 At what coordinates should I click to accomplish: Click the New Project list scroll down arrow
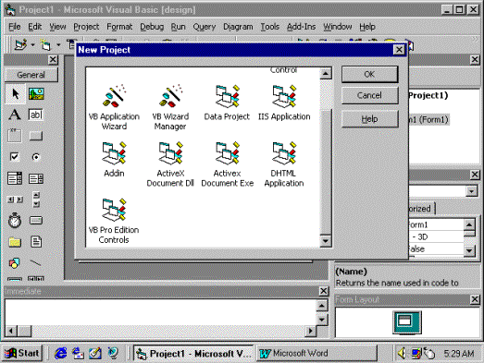coord(326,241)
